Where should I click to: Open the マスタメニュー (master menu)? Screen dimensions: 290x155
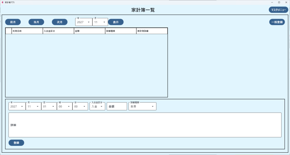click(x=278, y=10)
